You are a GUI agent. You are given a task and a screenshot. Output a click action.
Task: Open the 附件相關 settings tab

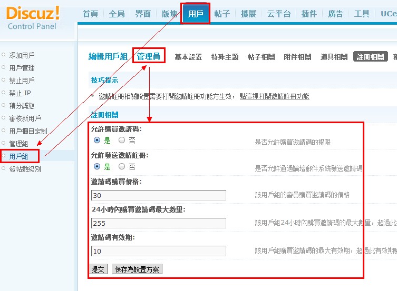pyautogui.click(x=297, y=57)
